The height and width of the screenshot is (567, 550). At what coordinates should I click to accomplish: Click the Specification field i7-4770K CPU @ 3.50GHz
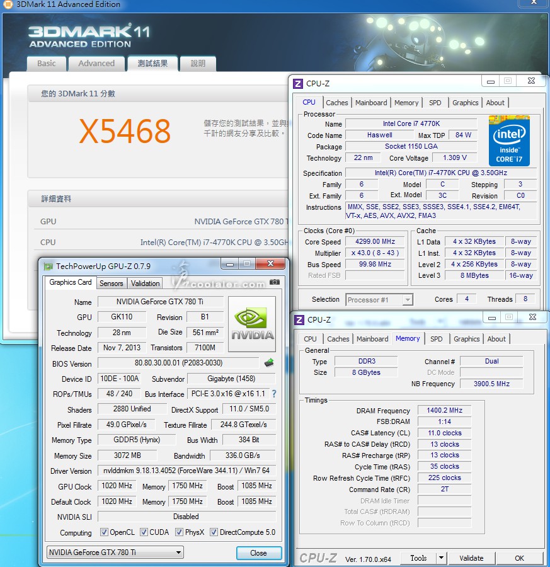pyautogui.click(x=441, y=173)
